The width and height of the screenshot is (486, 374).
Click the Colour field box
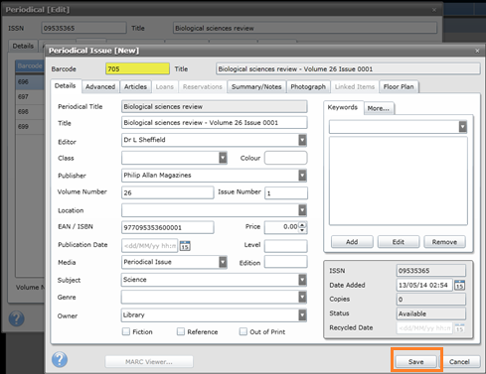coord(286,158)
